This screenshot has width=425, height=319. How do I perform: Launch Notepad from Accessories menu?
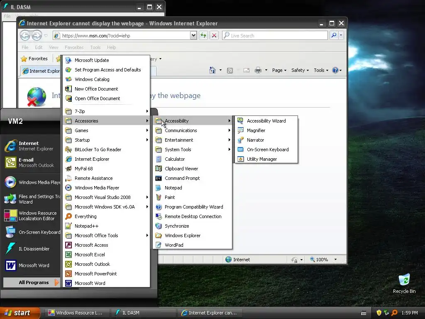pyautogui.click(x=193, y=188)
